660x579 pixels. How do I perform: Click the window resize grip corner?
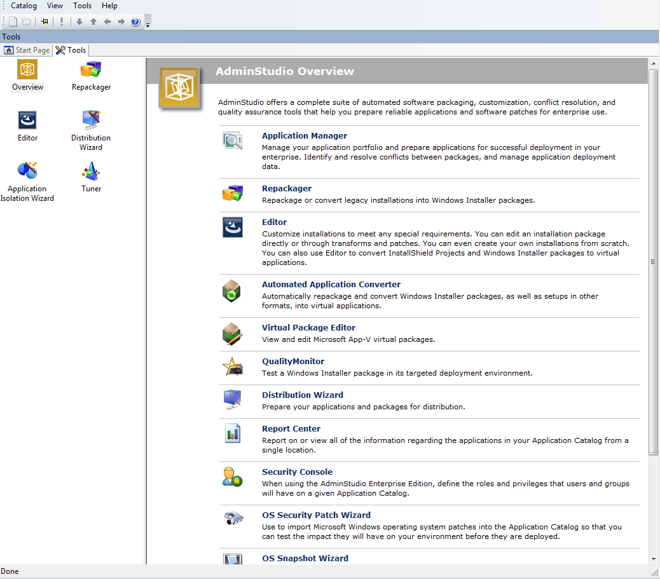point(654,572)
